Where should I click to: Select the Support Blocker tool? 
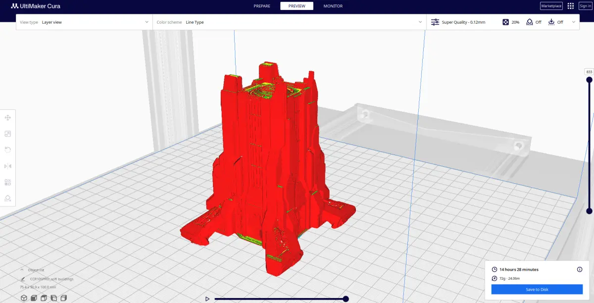pyautogui.click(x=8, y=198)
